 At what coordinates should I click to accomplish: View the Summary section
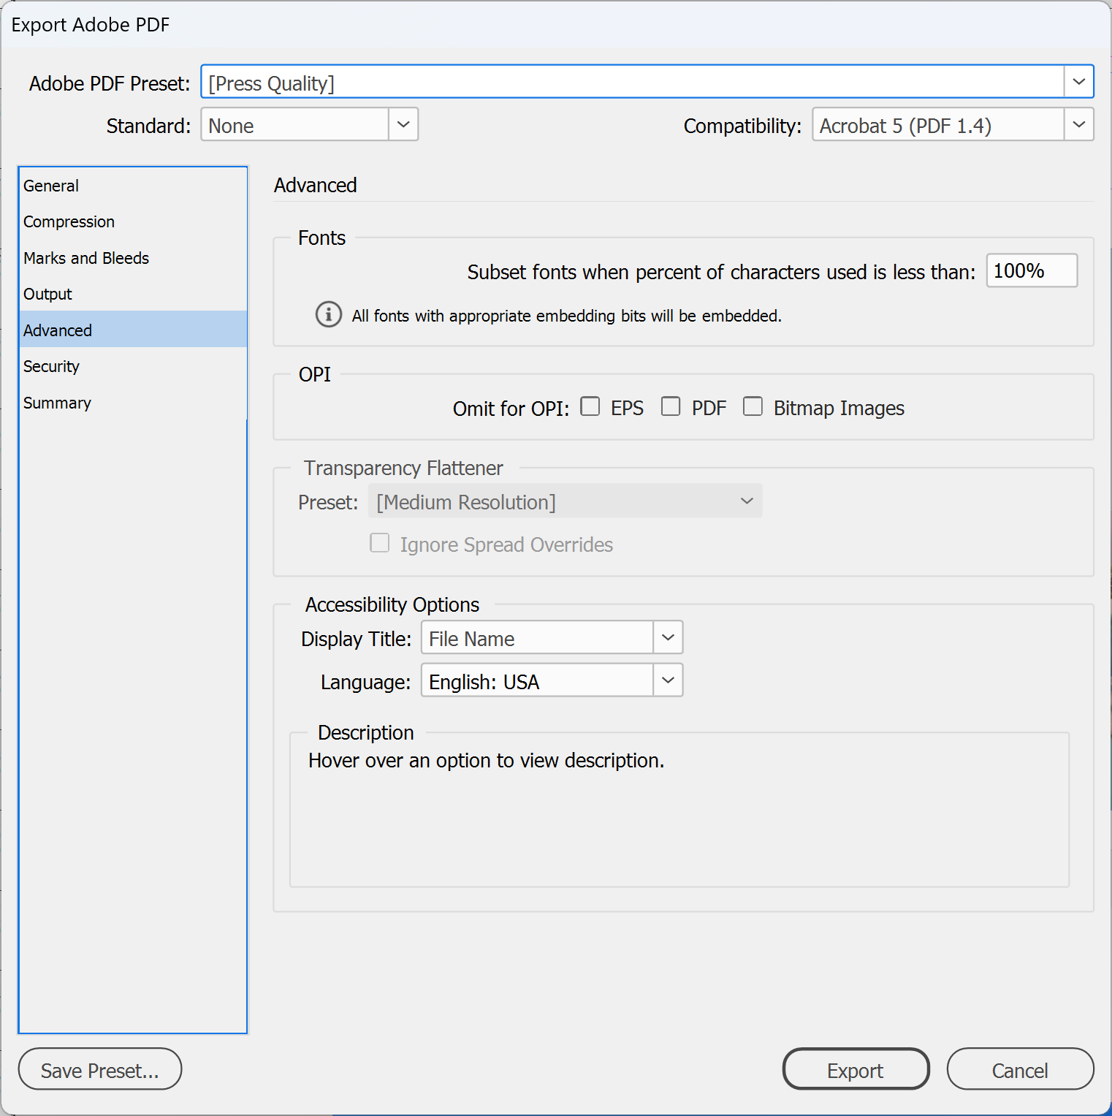[133, 403]
